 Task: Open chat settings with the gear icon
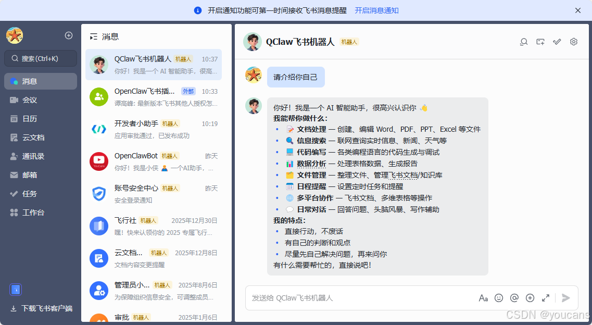pos(573,42)
